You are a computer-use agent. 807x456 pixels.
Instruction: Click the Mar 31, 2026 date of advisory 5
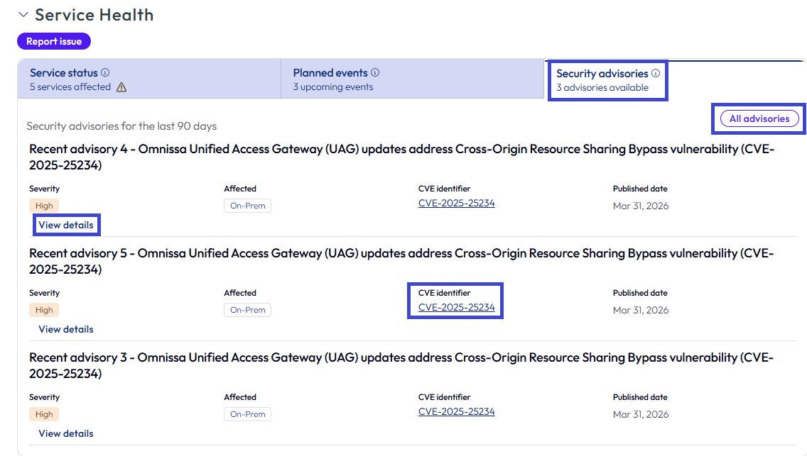coord(641,310)
